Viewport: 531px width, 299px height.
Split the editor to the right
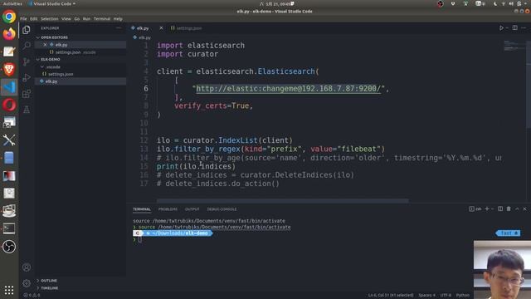[514, 27]
